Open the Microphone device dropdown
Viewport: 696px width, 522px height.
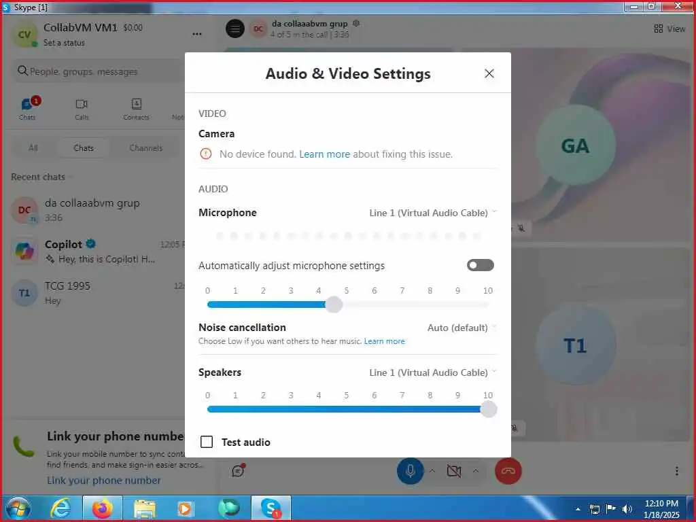(433, 213)
